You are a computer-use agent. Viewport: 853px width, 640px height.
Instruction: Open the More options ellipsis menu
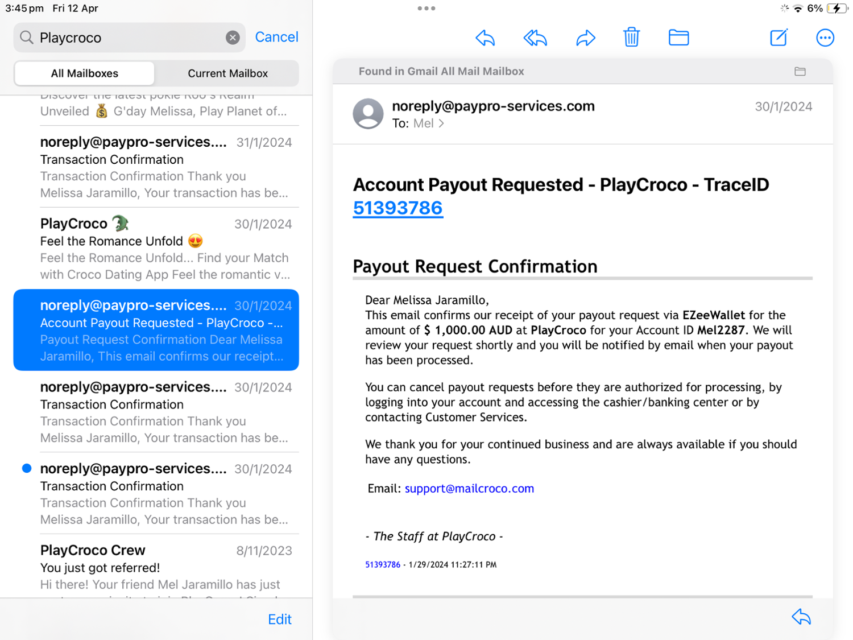pyautogui.click(x=825, y=38)
